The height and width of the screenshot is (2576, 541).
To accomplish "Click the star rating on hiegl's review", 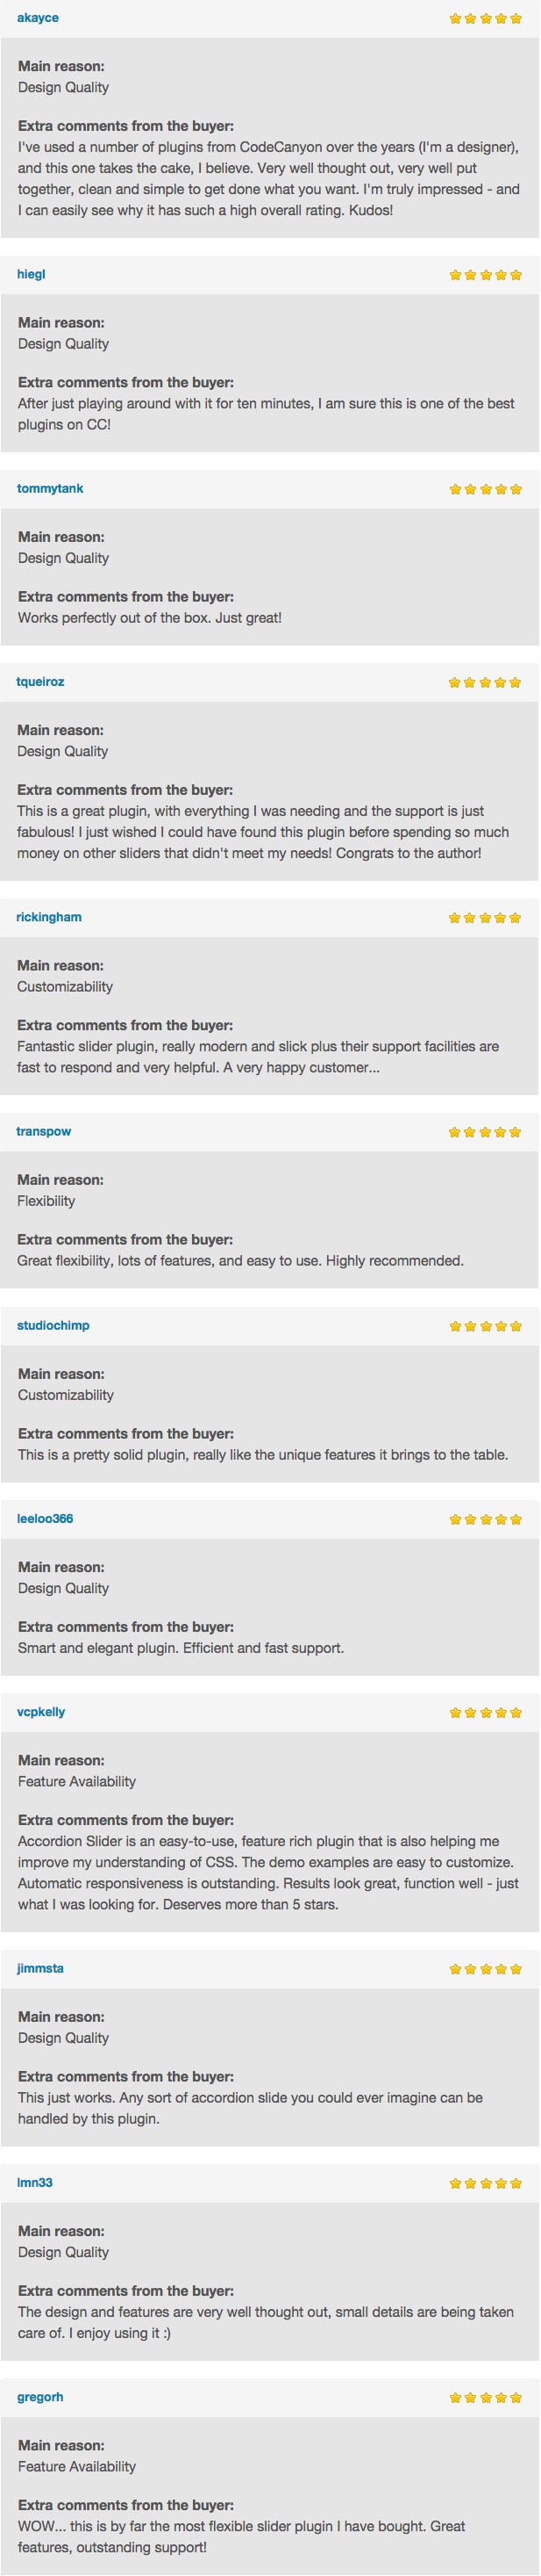I will (x=485, y=274).
